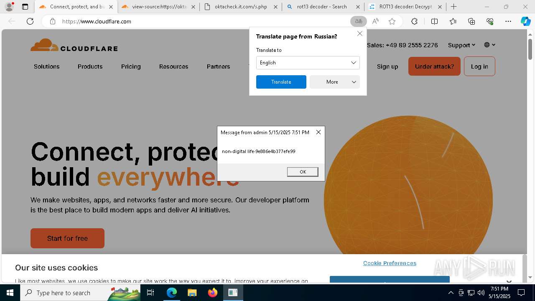
Task: Switch to oktacheck.it.com/s.php tab
Action: tap(241, 7)
